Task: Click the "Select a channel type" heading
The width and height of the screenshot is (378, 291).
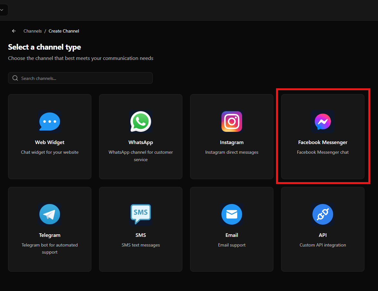Action: point(45,47)
